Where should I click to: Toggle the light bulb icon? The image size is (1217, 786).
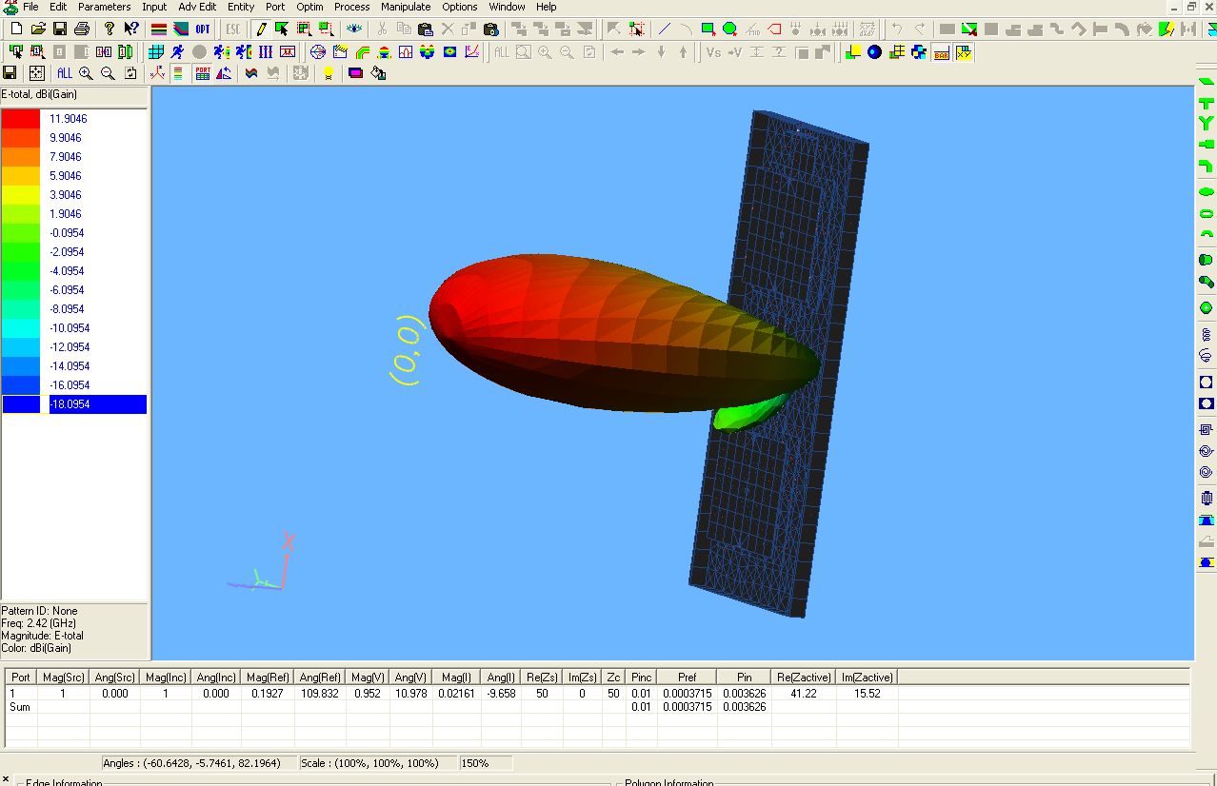329,73
